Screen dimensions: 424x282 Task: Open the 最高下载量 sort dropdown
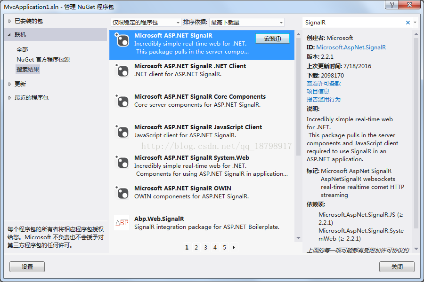pyautogui.click(x=246, y=23)
